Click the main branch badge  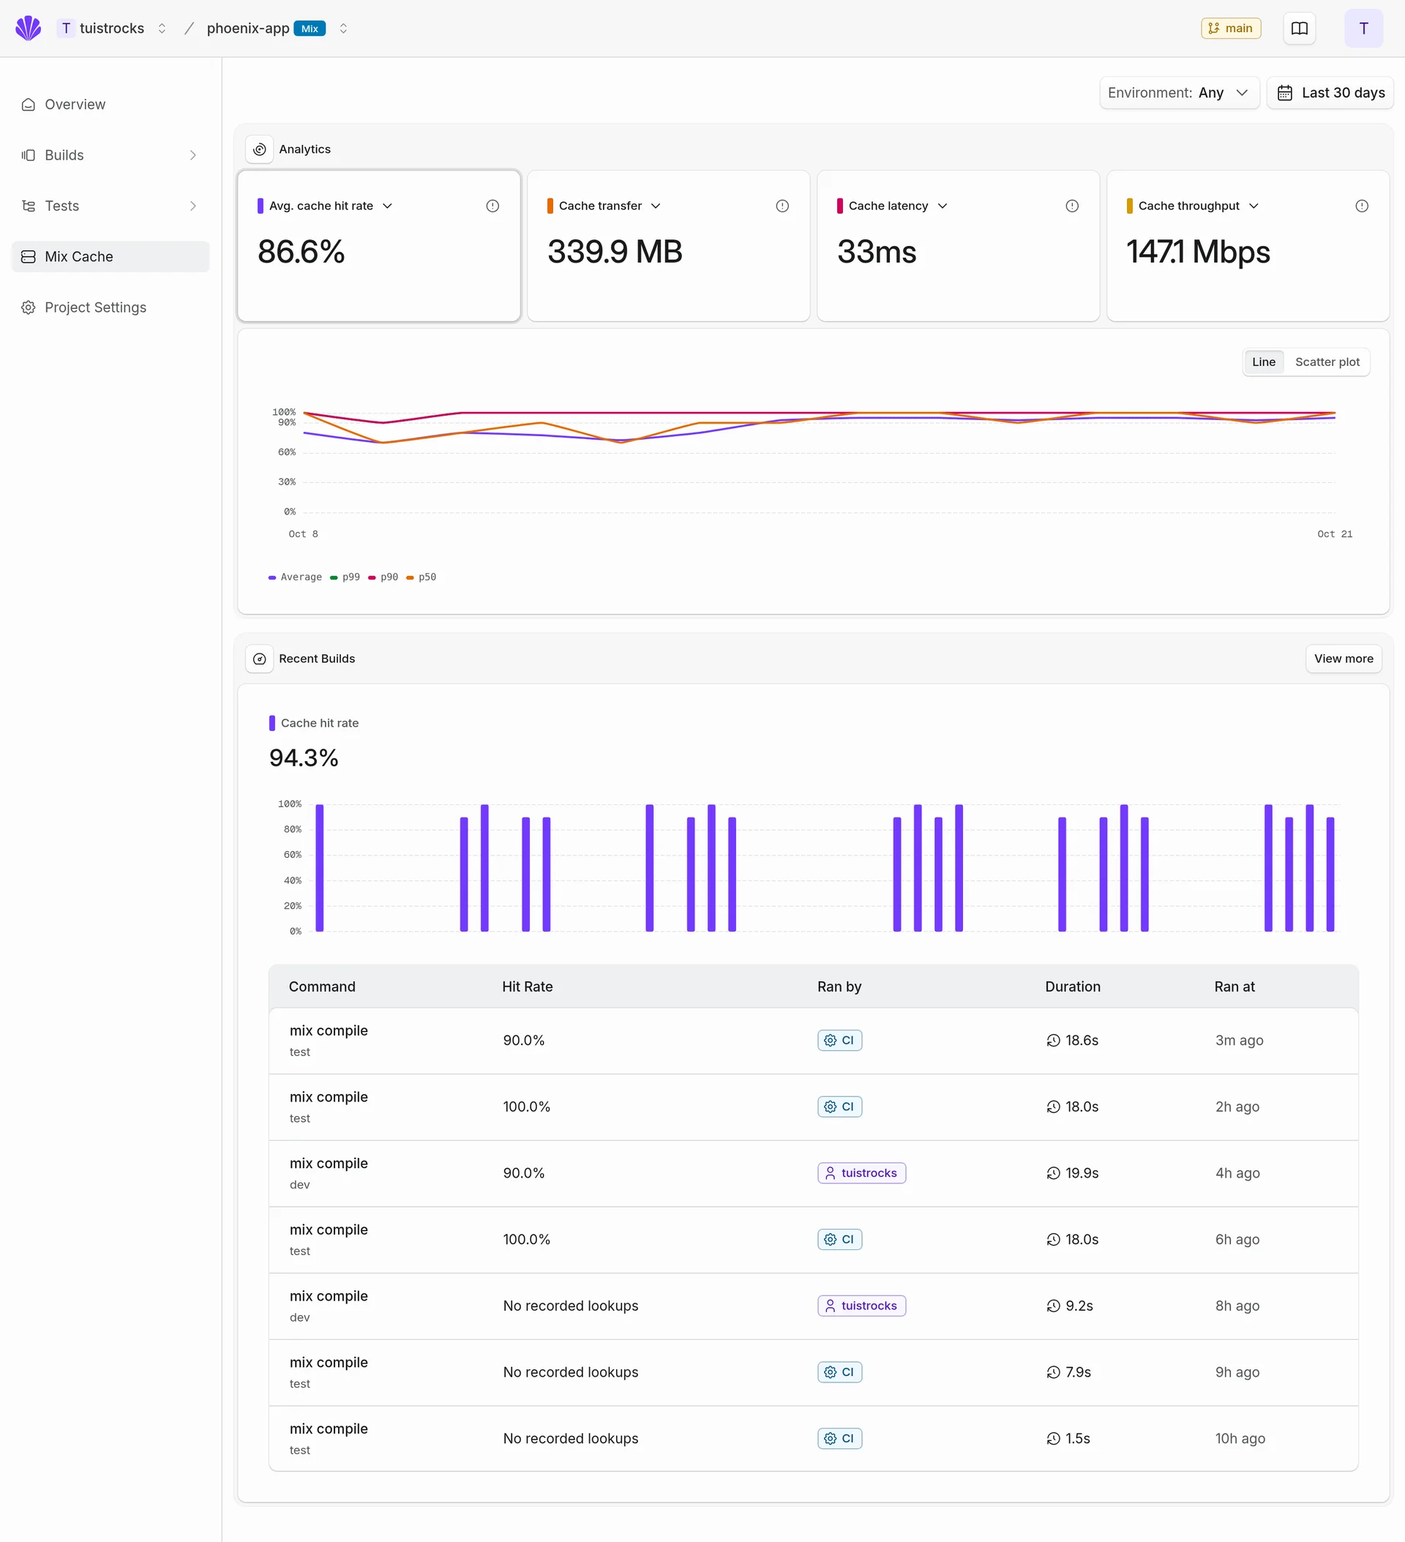[x=1231, y=29]
